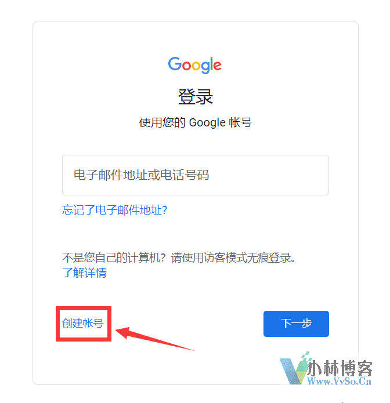The image size is (390, 403).
Task: Click the Google logo at top
Action: 195,65
